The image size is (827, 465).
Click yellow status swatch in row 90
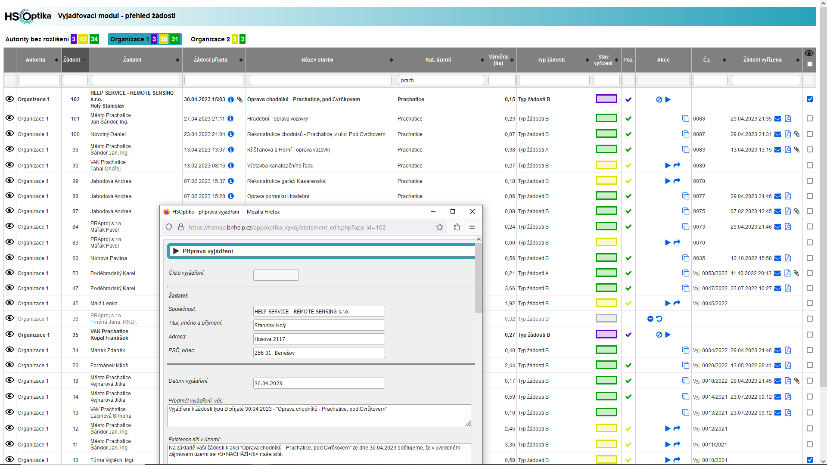(606, 165)
